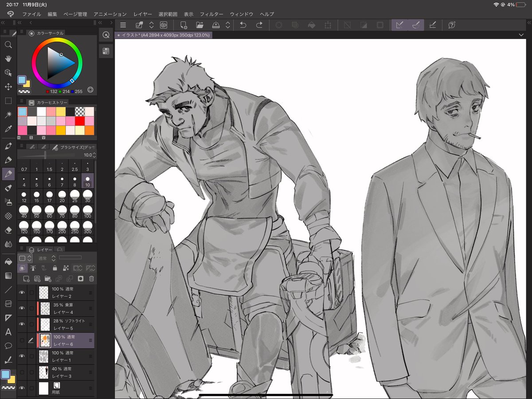532x399 pixels.
Task: Hide レイヤー 1 with its eye icon
Action: tap(22, 356)
